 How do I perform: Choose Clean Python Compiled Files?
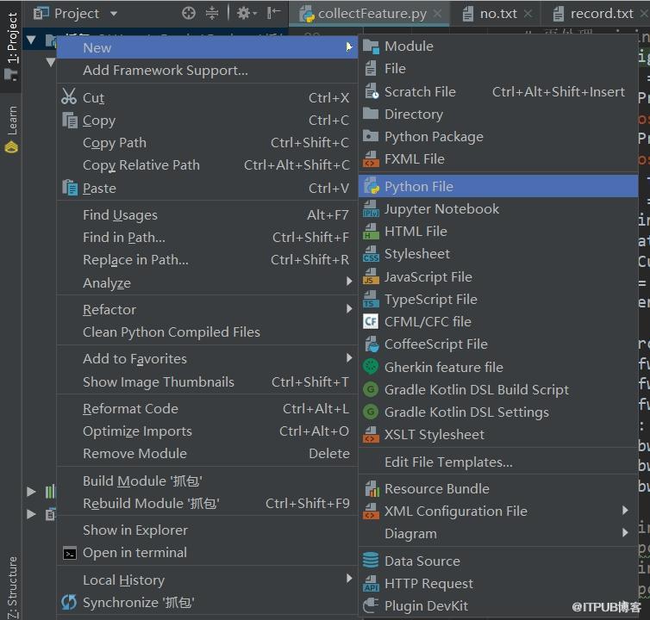[x=207, y=332]
